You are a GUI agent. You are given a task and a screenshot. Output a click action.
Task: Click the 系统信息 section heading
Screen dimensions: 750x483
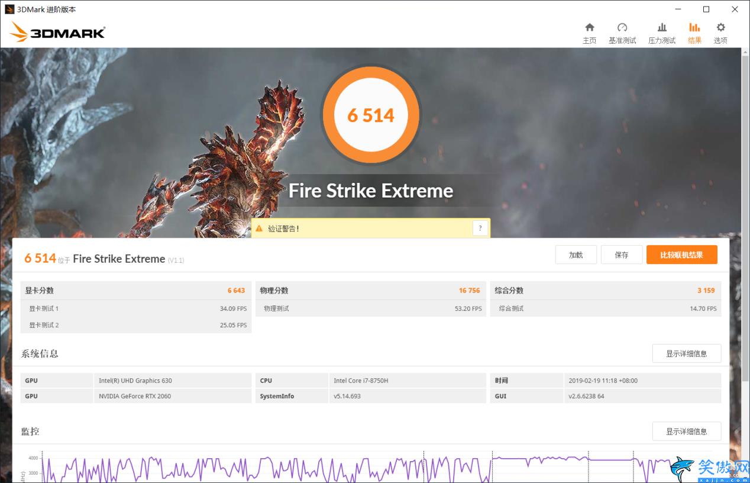click(40, 353)
